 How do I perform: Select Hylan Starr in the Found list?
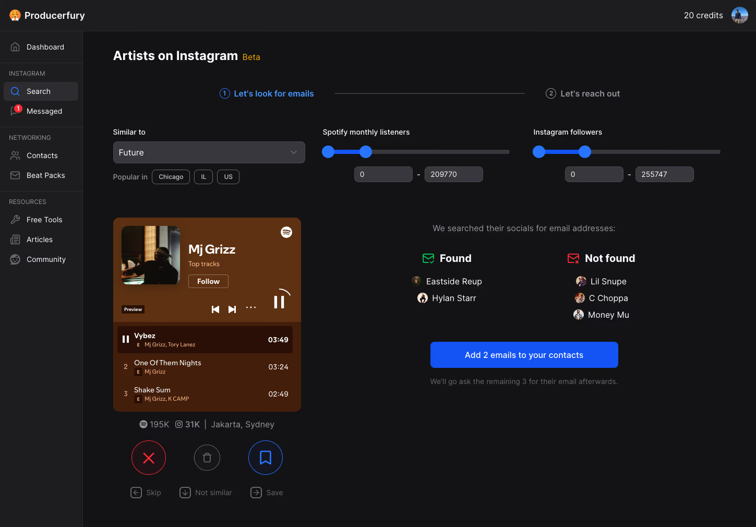click(x=447, y=298)
